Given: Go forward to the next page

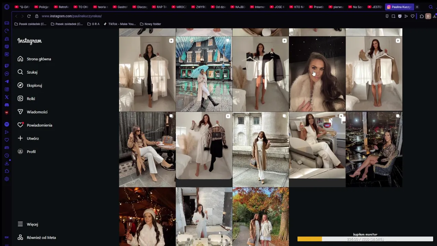Looking at the screenshot, I should [22, 16].
